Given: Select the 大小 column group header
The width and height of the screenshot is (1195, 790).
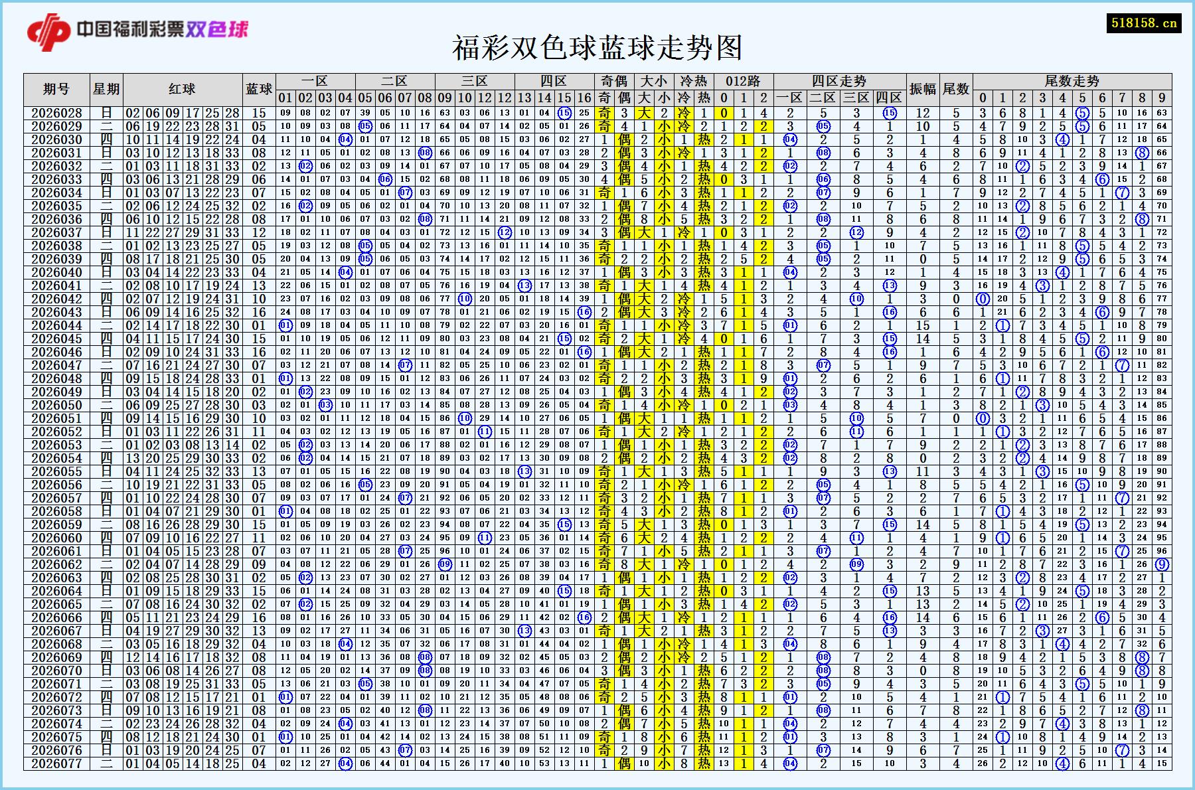Looking at the screenshot, I should pos(654,81).
